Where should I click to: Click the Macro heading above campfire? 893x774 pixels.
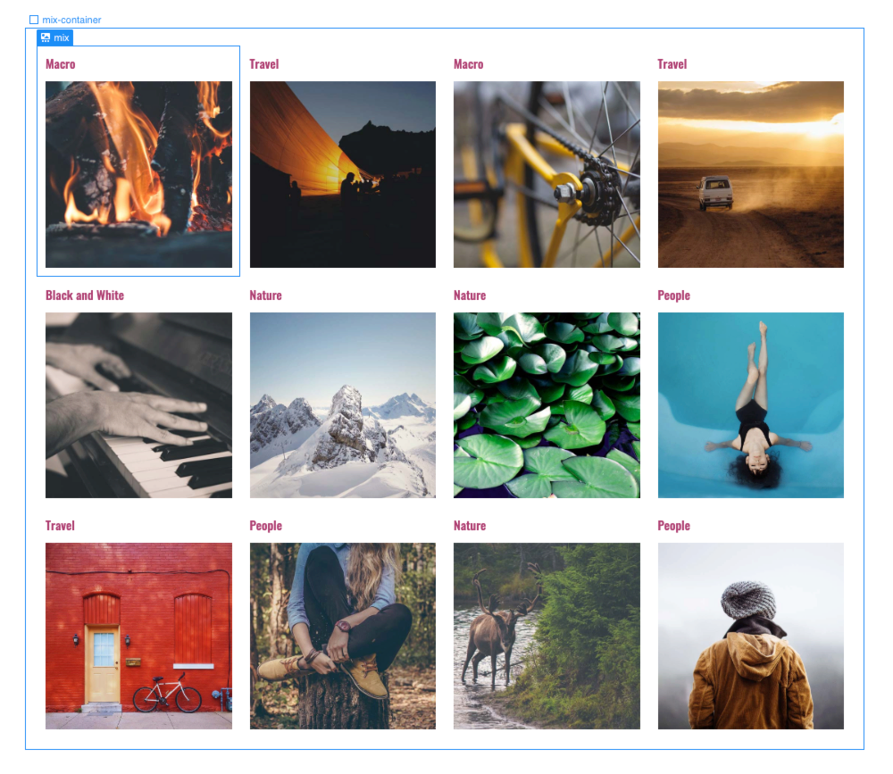(x=61, y=64)
